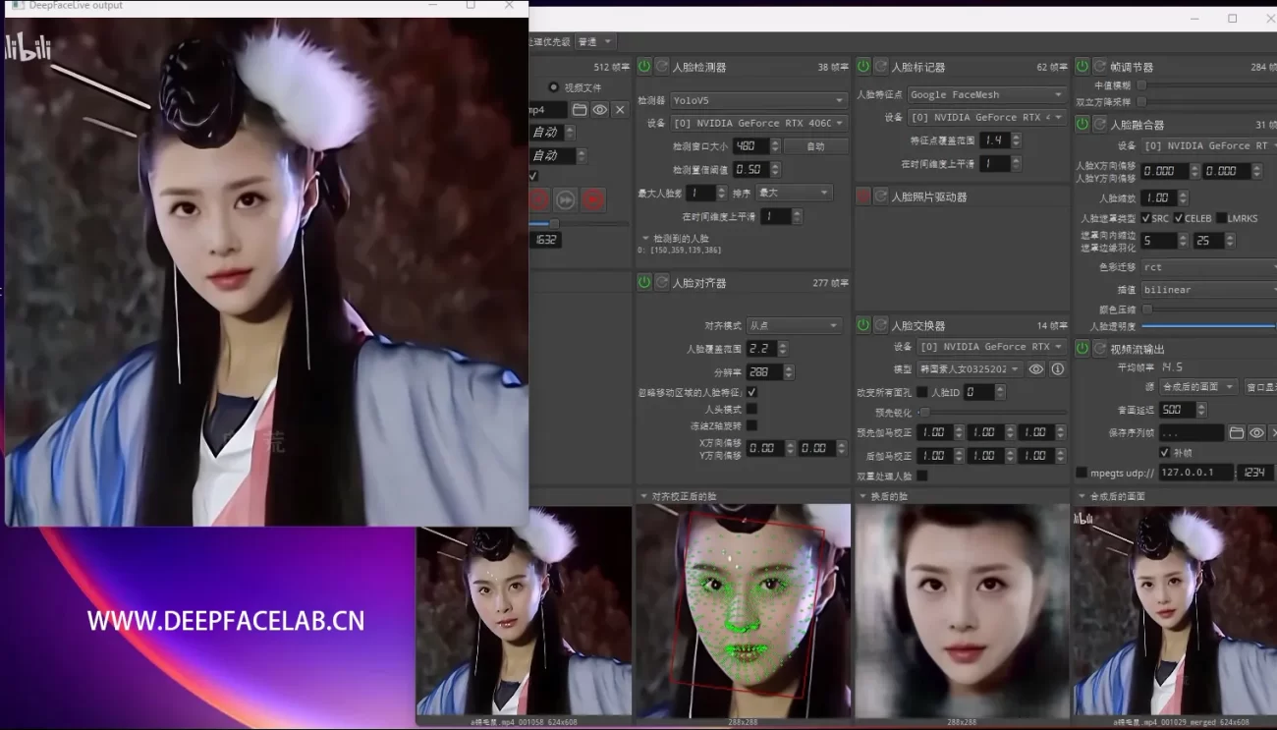Enable mpegts udp:// checkbox
Viewport: 1277px width, 730px height.
(1082, 473)
